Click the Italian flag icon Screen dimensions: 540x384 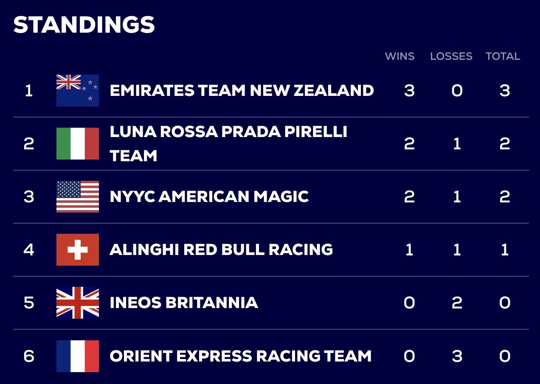78,143
